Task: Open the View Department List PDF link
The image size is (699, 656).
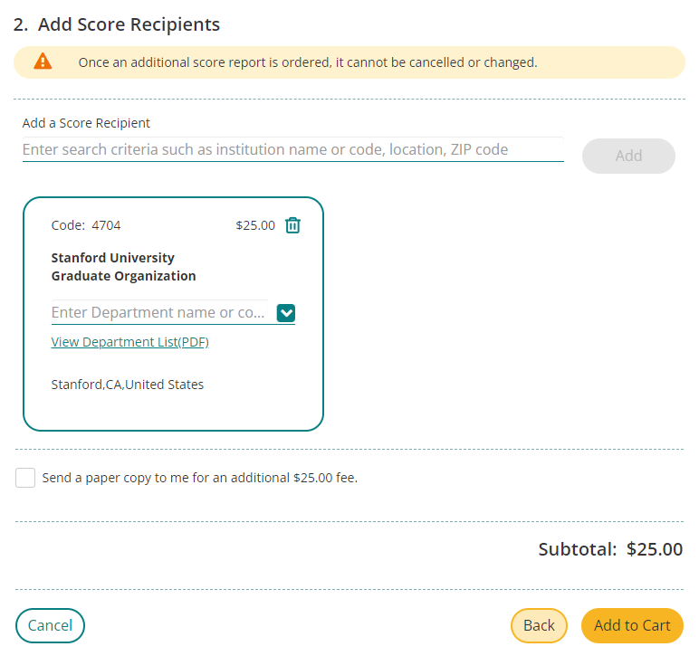Action: [x=129, y=342]
